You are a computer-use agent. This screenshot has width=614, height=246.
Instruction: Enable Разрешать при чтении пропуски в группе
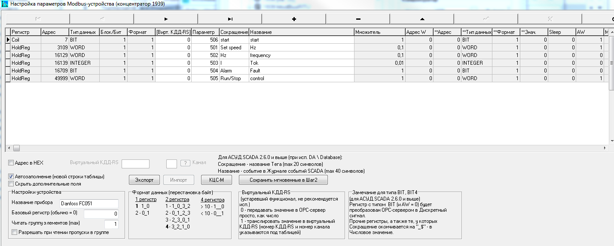coord(15,232)
